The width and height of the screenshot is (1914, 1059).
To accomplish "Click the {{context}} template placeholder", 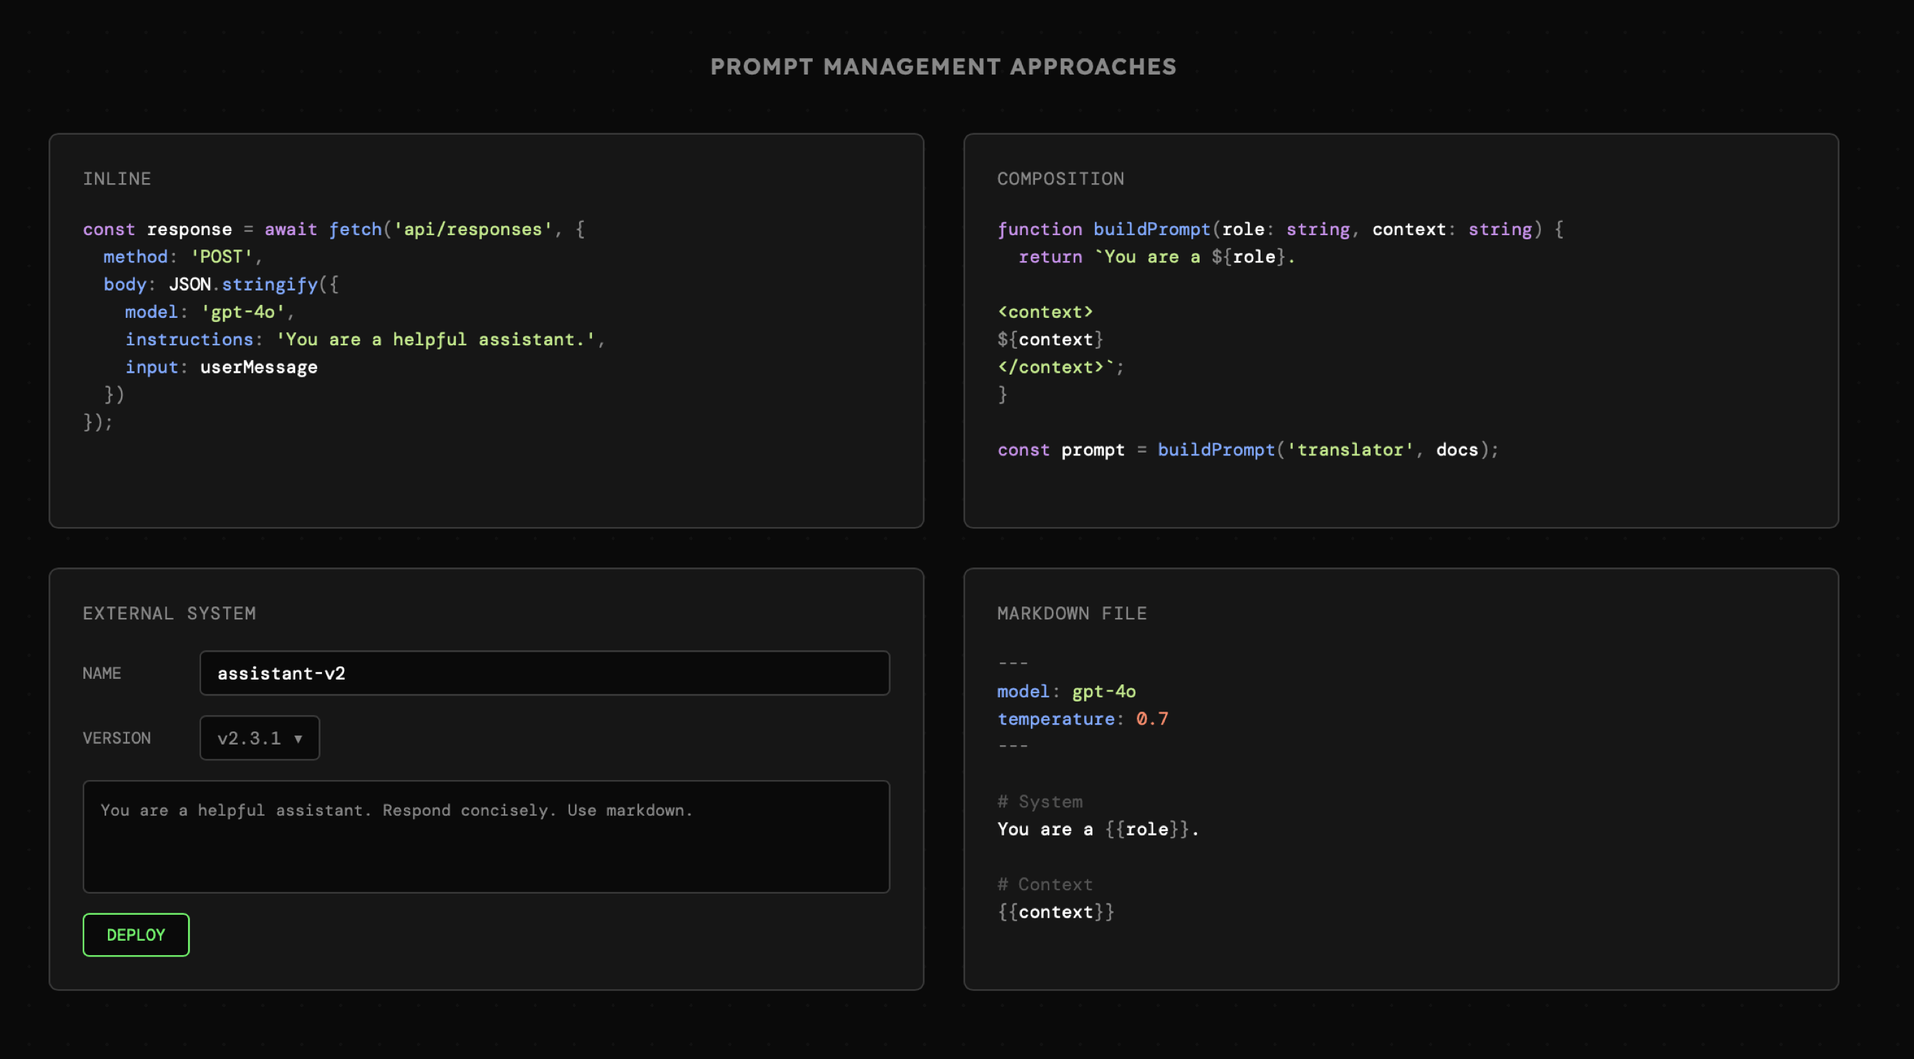I will [1055, 912].
